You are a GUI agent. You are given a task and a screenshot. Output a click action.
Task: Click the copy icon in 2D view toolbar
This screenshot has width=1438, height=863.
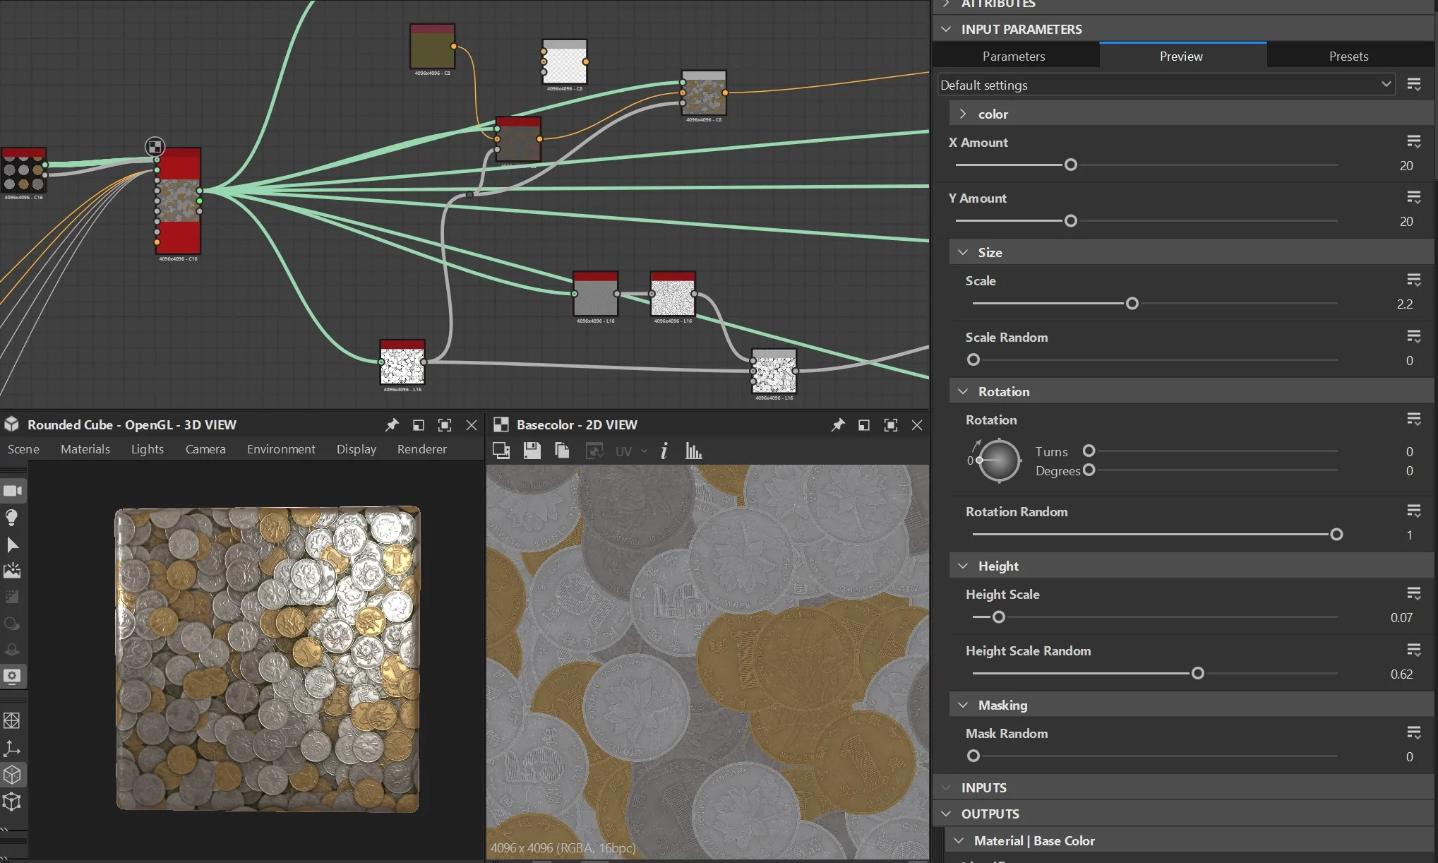(562, 451)
